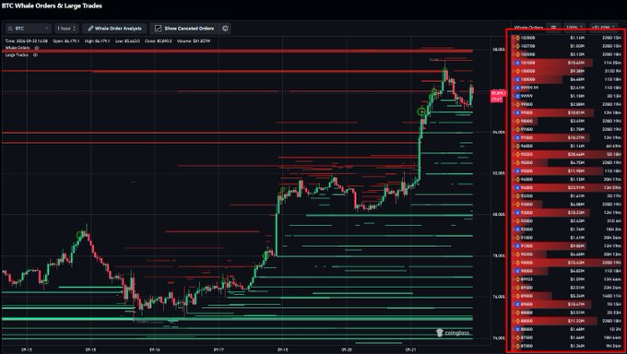Click the $11.23M amount on the 88000 row
This screenshot has width=627, height=354.
[575, 321]
